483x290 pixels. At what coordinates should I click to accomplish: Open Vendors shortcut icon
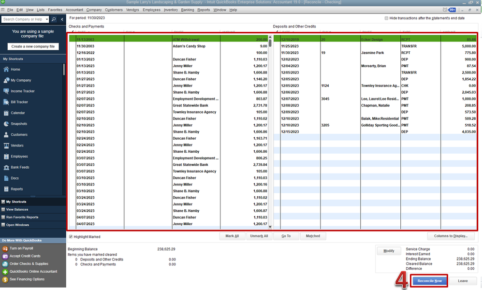pos(6,145)
